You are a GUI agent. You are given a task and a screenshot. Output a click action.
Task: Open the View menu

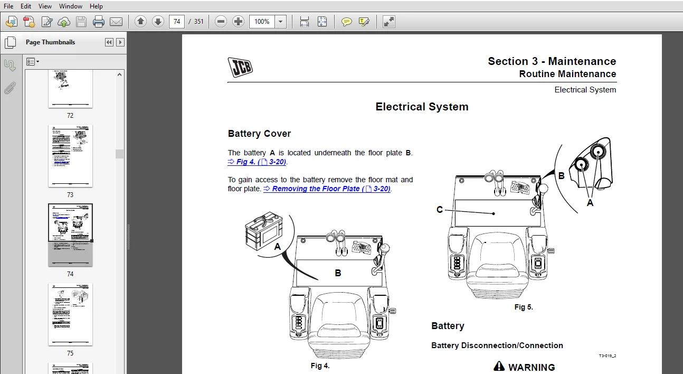(x=45, y=6)
